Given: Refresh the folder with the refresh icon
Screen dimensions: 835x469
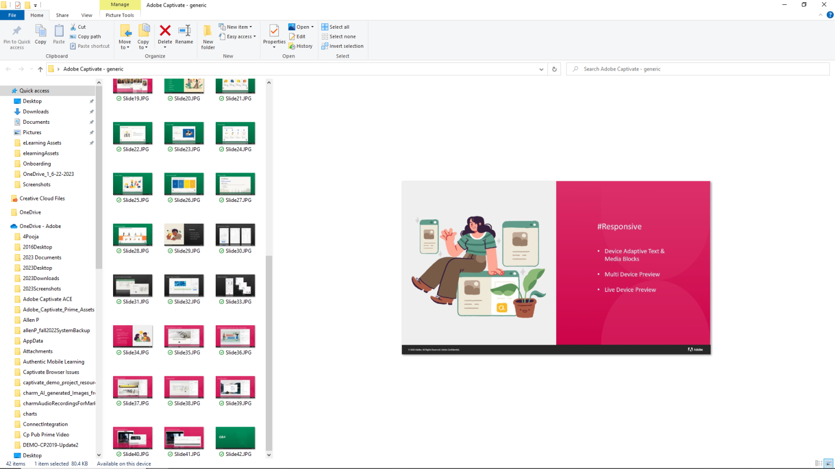Looking at the screenshot, I should pos(554,69).
